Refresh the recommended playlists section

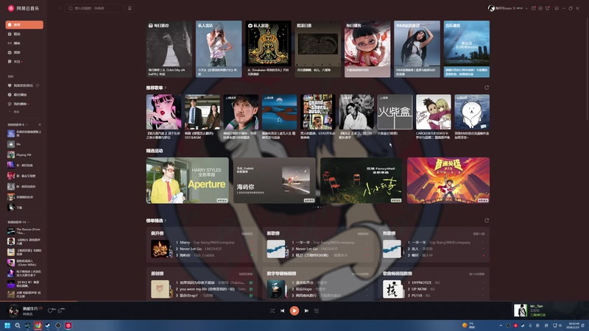pyautogui.click(x=487, y=88)
